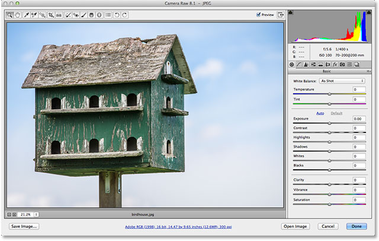The width and height of the screenshot is (379, 241).
Task: Open the Basic panel flyout menu
Action: pos(368,71)
